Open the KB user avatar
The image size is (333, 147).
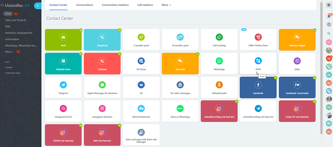click(x=329, y=75)
